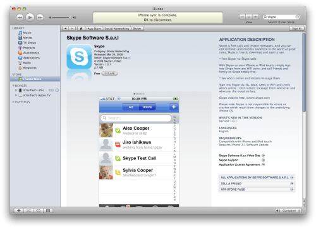
Task: Click the vertical scrollbar
Action: (304, 72)
